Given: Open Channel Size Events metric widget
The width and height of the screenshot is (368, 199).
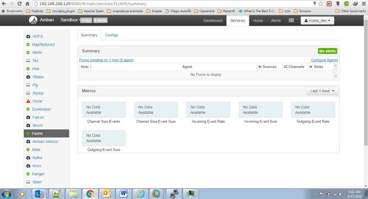Looking at the screenshot, I should 104,110.
